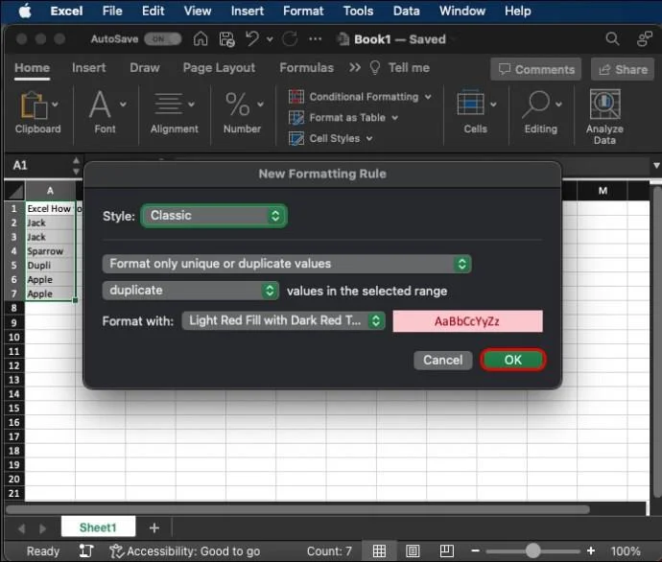Click the zoom slider handle
Screen dimensions: 662x562
coord(532,551)
